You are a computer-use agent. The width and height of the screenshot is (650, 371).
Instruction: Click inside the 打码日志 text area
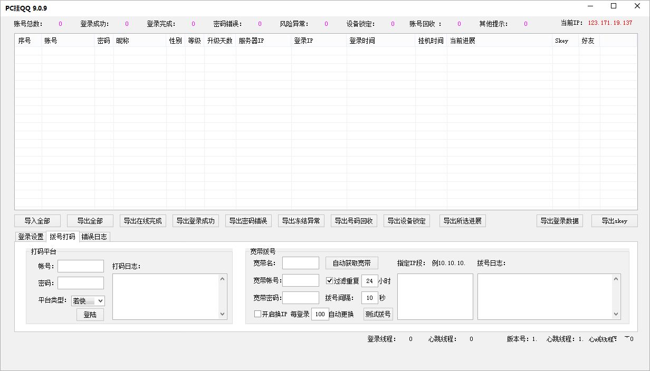(166, 297)
